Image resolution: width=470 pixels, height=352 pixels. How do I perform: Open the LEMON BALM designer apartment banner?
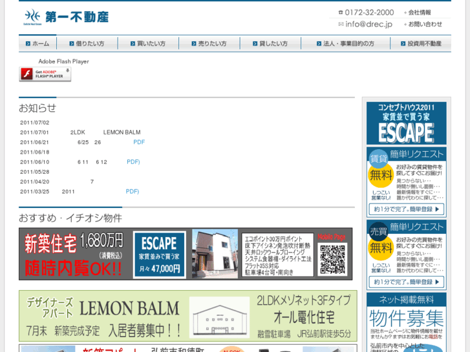(188, 316)
